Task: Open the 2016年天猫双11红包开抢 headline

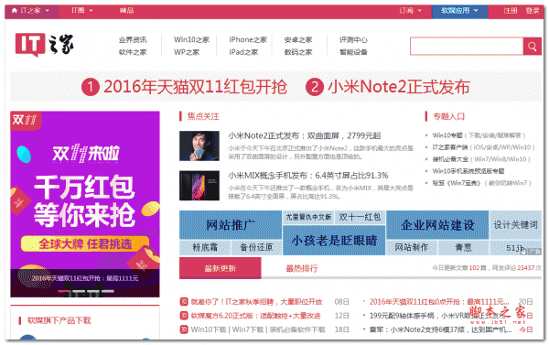Action: point(196,87)
